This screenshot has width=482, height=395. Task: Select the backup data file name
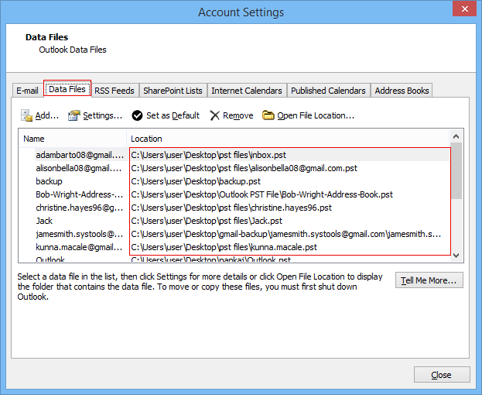(49, 181)
